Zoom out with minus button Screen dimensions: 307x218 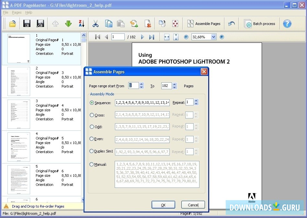click(186, 37)
